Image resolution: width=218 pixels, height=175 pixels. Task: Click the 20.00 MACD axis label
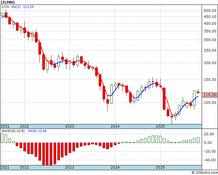[x=210, y=134]
